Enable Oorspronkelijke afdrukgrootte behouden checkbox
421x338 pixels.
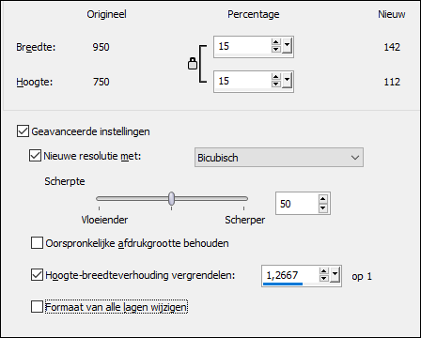[37, 243]
